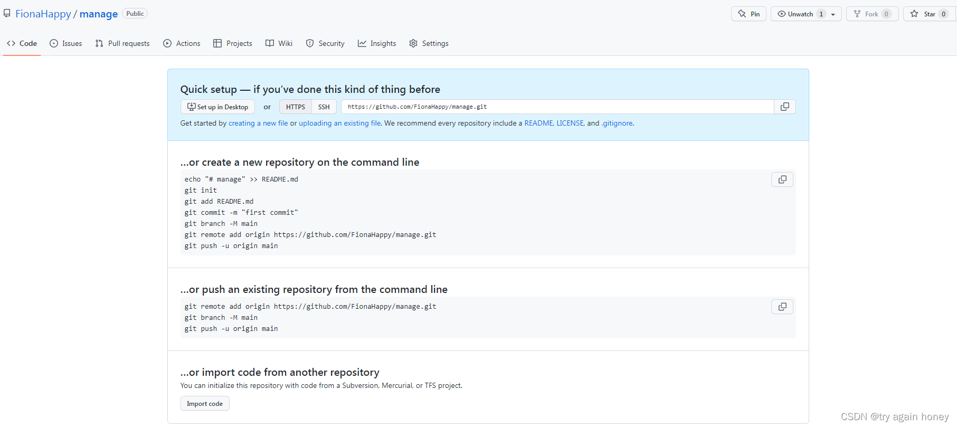The height and width of the screenshot is (427, 957).
Task: Open the manage repository name link
Action: pos(99,14)
